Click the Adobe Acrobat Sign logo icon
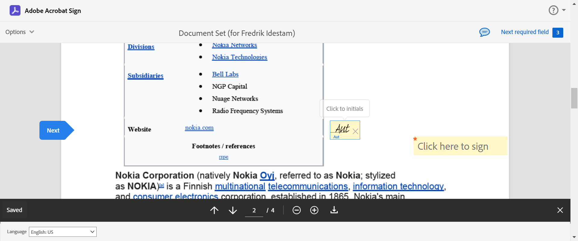The height and width of the screenshot is (241, 578). coord(15,11)
